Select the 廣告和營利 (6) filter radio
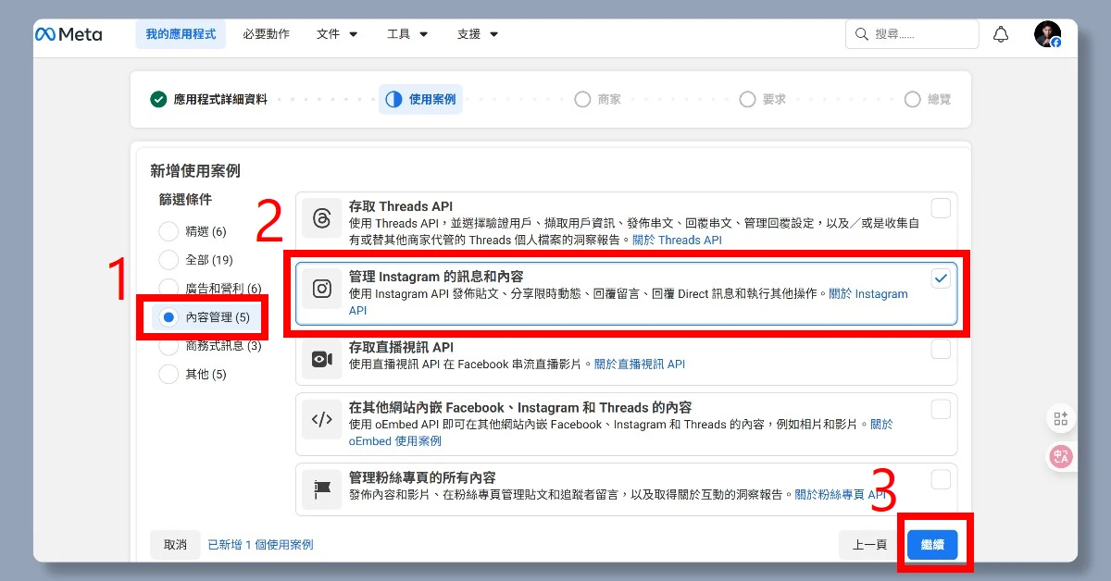 click(169, 289)
